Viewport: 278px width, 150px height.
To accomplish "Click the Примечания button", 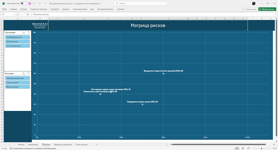I will pyautogui.click(x=249, y=9).
